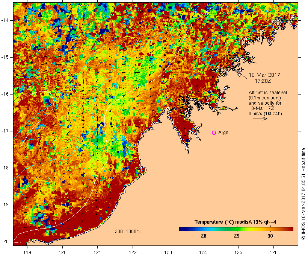The height and width of the screenshot is (256, 308).
Task: Click the '10-Mar-2017' date text
Action: click(264, 75)
